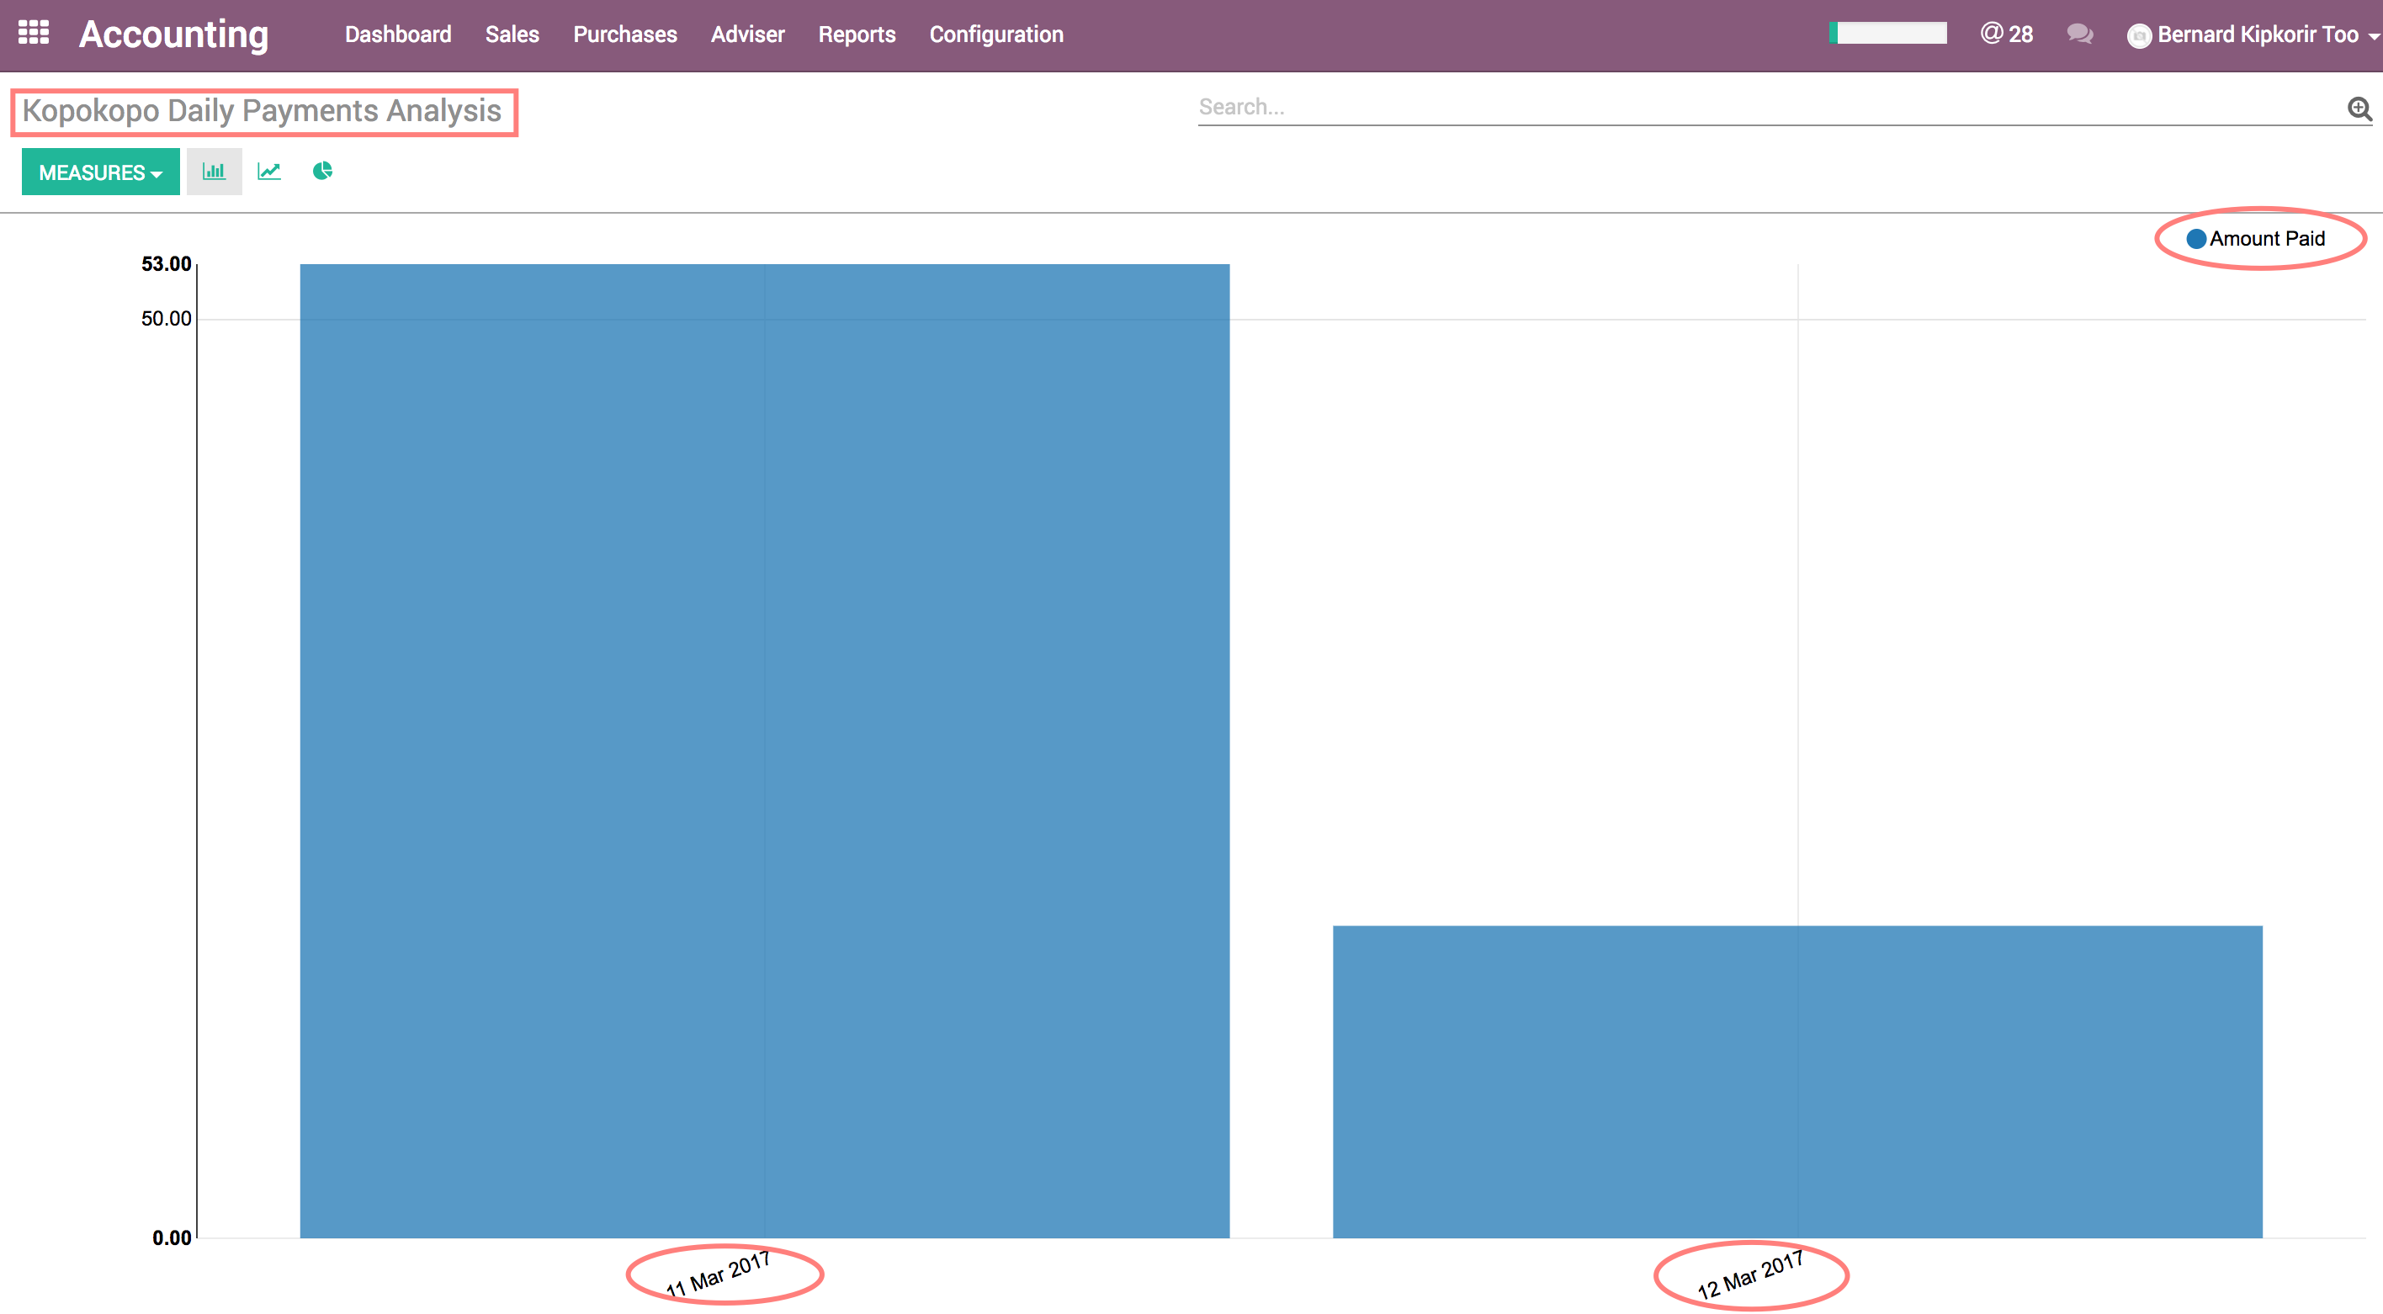Click the 0.00 axis value
2383x1314 pixels.
[x=171, y=1238]
